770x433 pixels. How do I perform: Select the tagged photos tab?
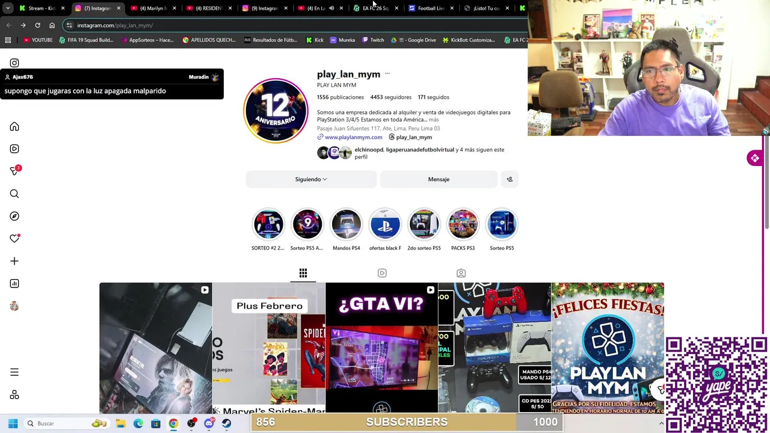pos(461,273)
